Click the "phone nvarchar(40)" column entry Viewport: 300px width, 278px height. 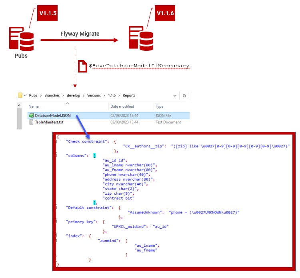pyautogui.click(x=126, y=175)
